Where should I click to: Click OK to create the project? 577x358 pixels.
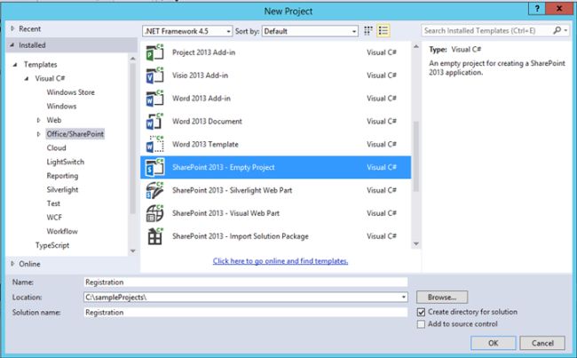click(x=493, y=343)
